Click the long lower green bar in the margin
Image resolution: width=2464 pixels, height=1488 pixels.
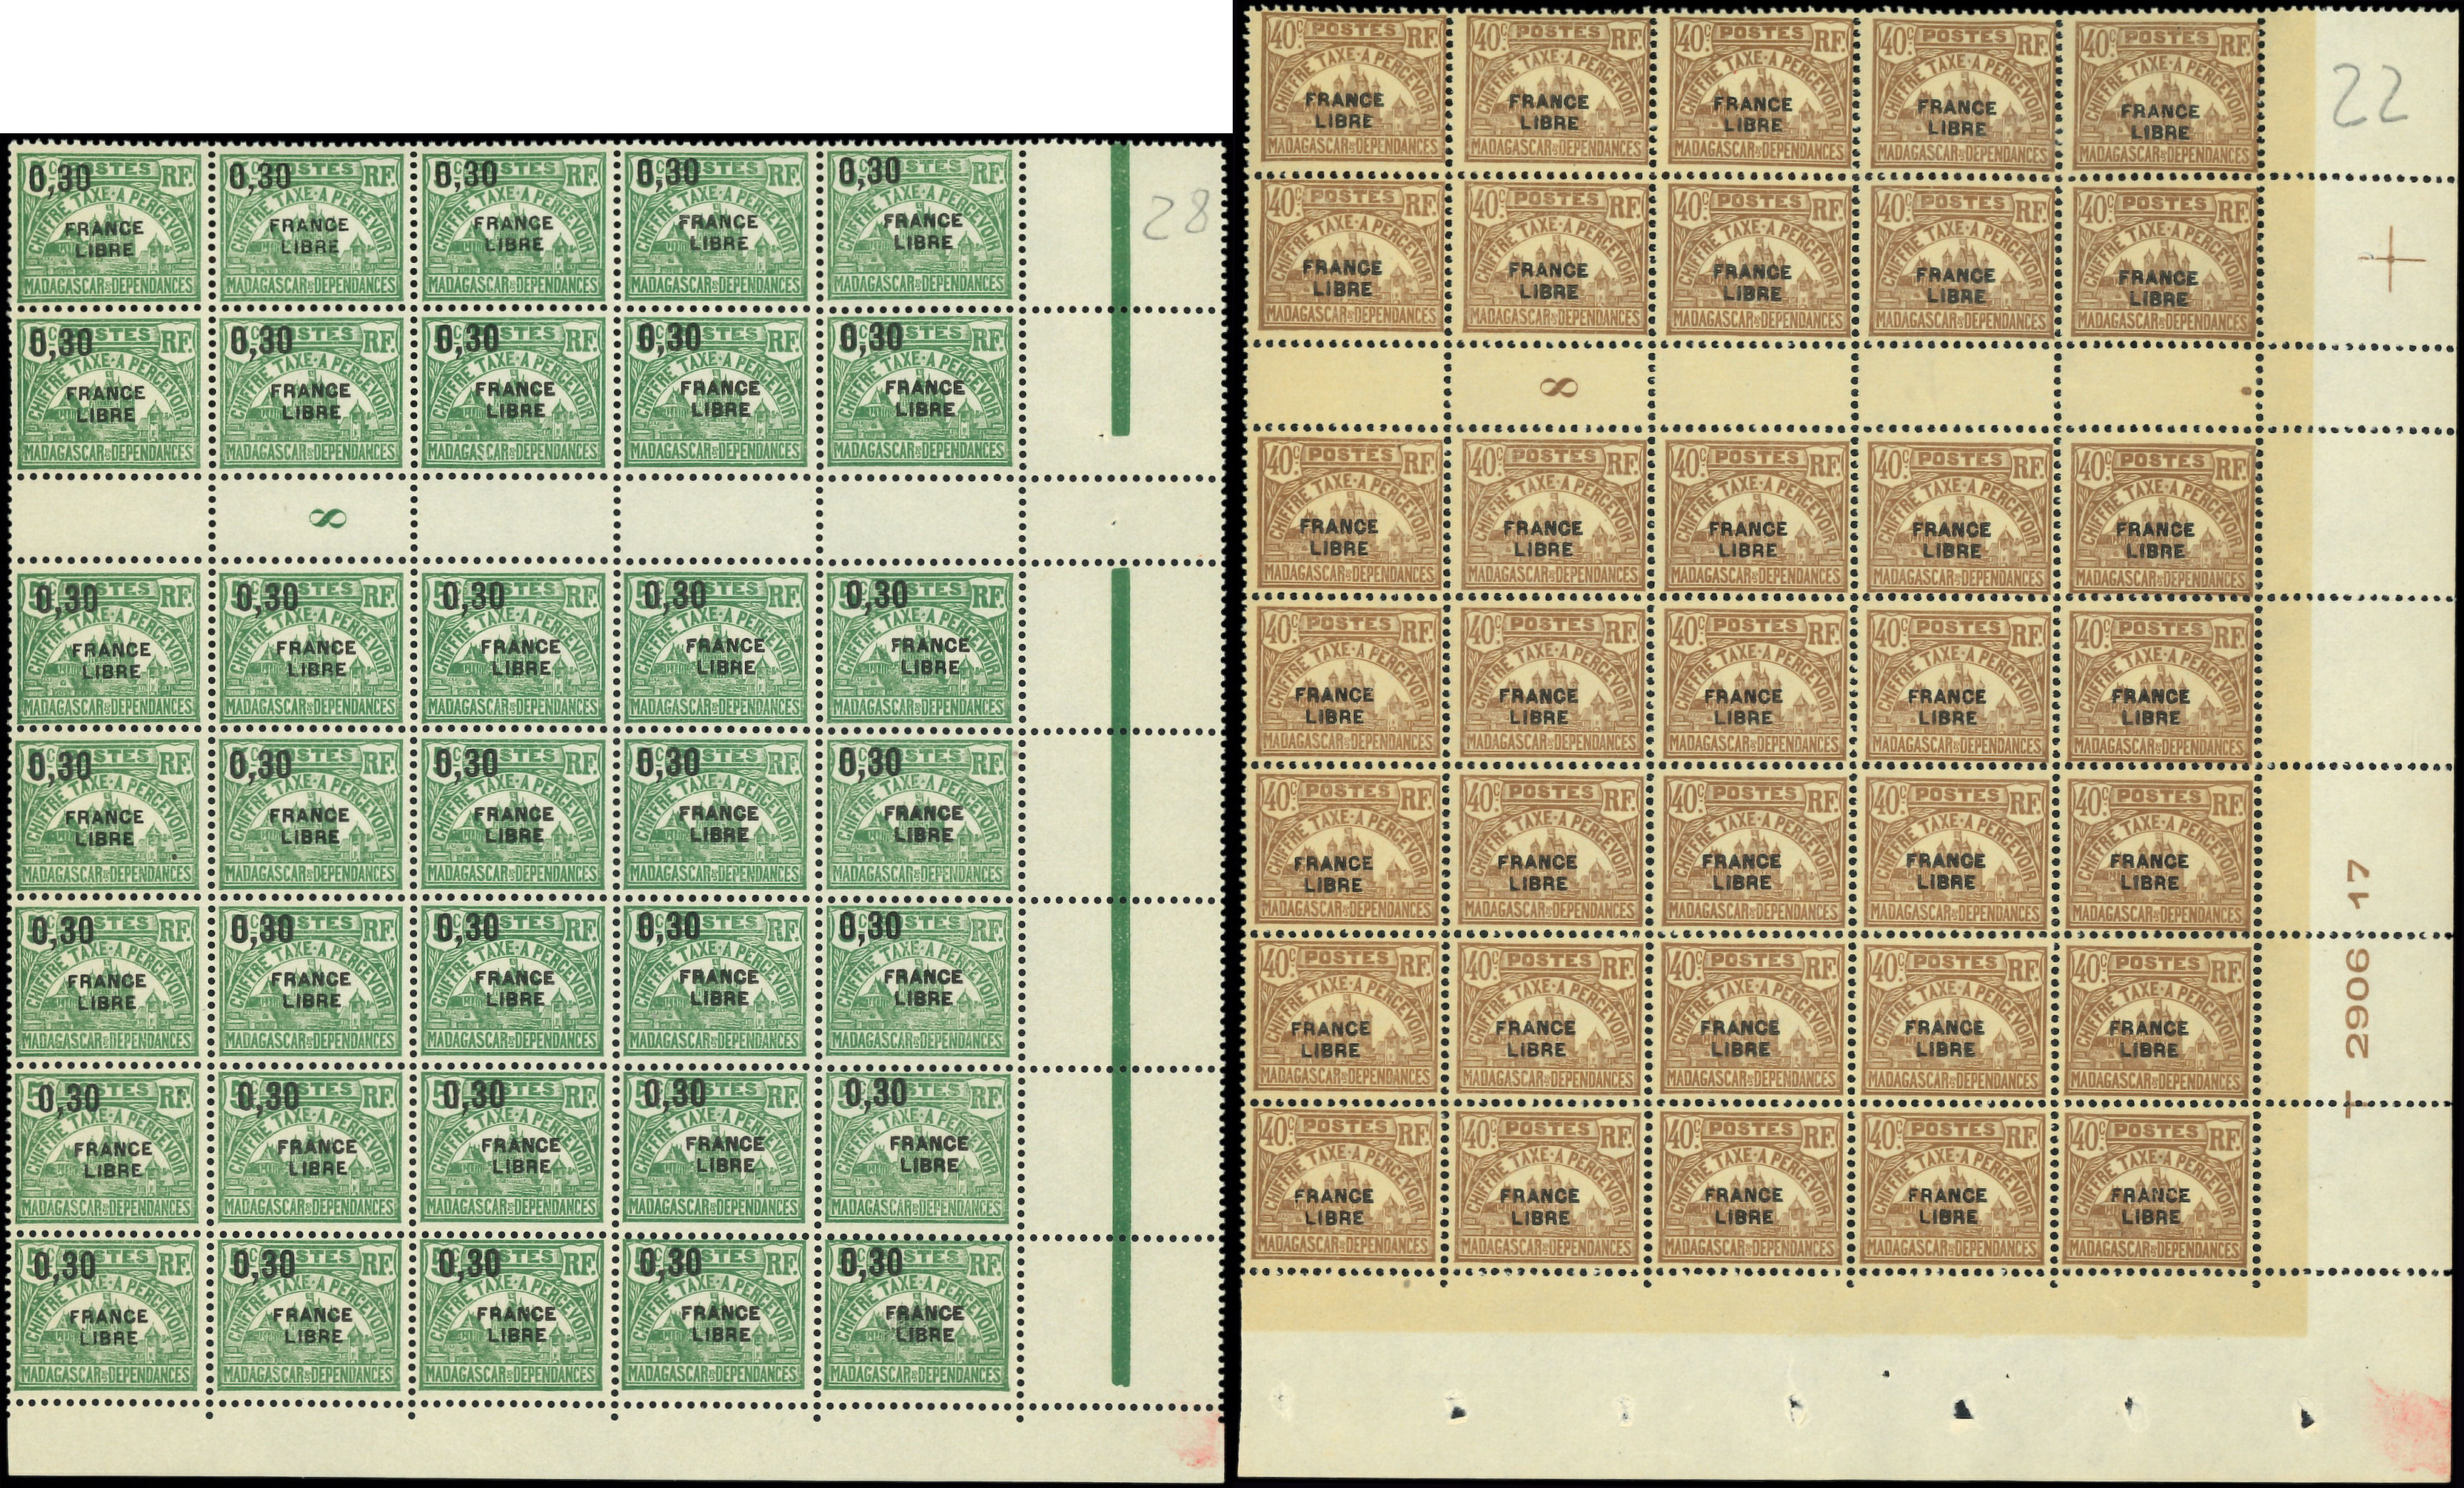[1120, 976]
